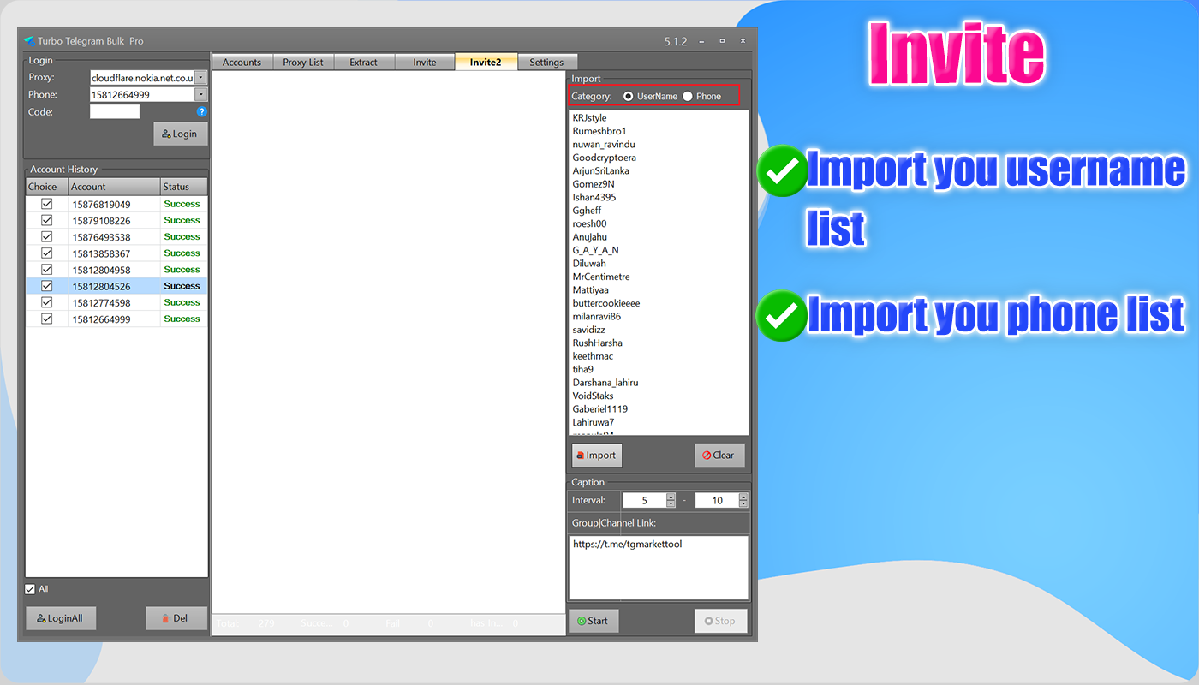This screenshot has width=1199, height=685.
Task: Select account 15812774598 in Account History
Action: coord(101,302)
